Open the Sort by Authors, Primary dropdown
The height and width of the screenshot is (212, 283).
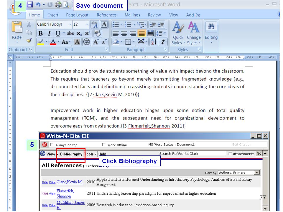pyautogui.click(x=257, y=173)
